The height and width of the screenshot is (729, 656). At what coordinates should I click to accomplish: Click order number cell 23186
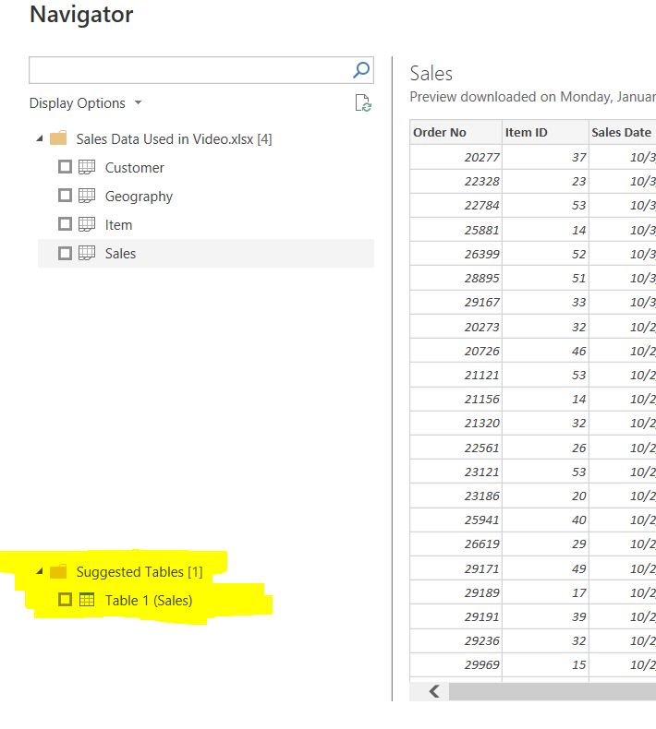(x=456, y=496)
